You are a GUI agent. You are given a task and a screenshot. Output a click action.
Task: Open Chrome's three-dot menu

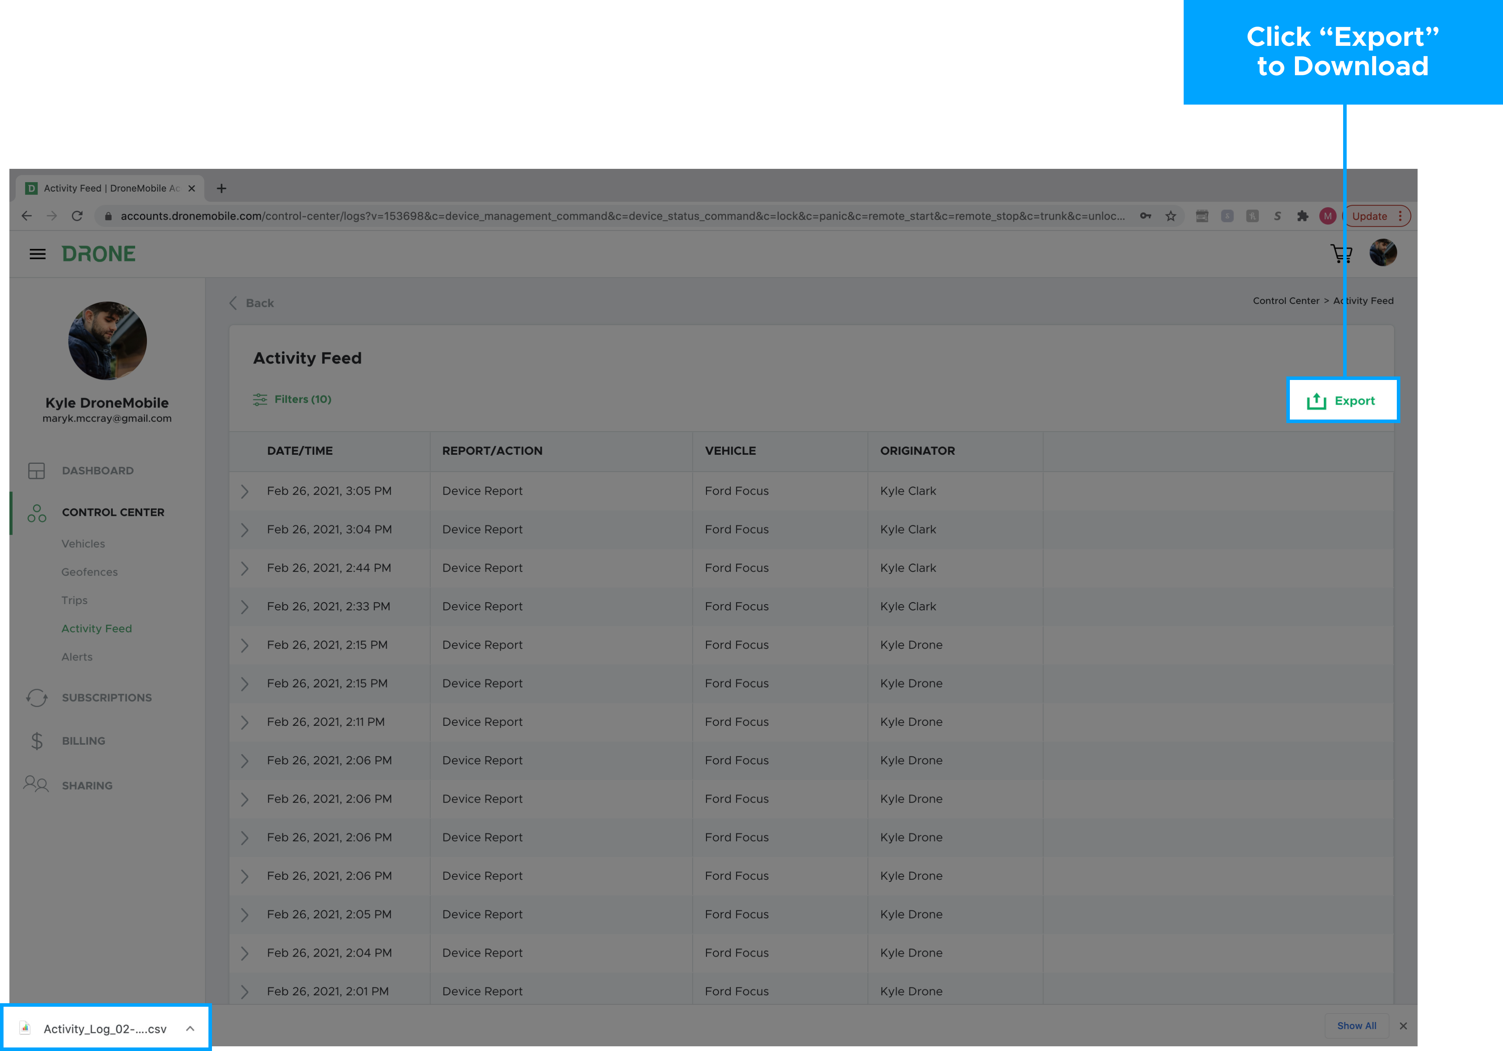(1401, 216)
